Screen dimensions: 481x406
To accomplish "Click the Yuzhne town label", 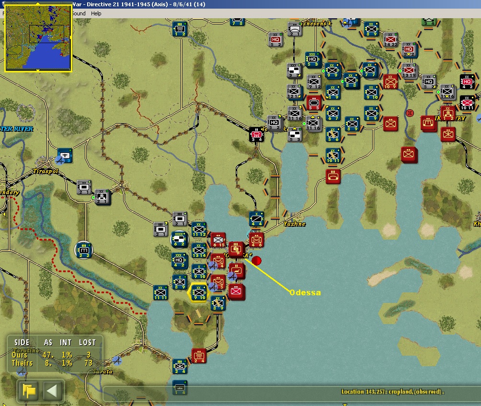I will 295,224.
